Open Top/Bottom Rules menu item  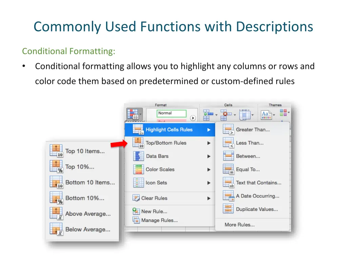pos(170,143)
